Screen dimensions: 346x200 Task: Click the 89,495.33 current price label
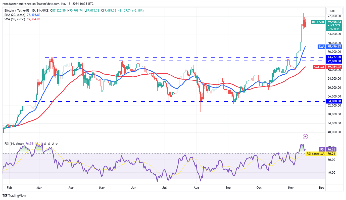coord(334,22)
